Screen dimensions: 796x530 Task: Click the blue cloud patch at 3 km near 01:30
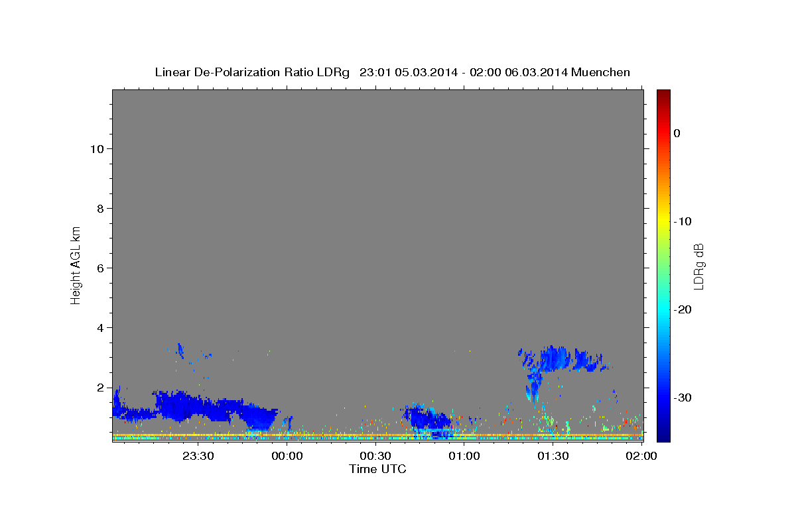click(556, 359)
